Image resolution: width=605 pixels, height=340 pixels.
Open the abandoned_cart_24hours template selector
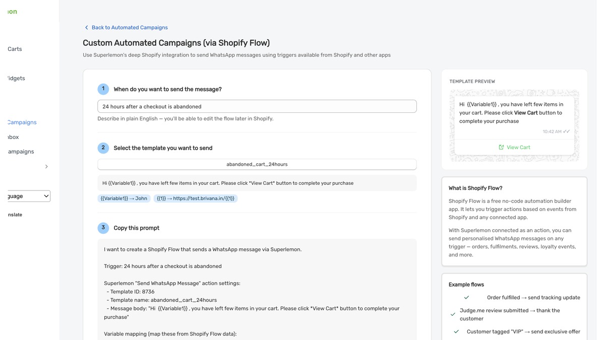pos(257,164)
